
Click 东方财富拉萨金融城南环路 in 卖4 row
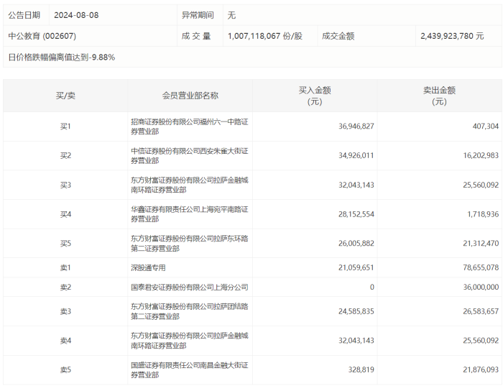(189, 341)
